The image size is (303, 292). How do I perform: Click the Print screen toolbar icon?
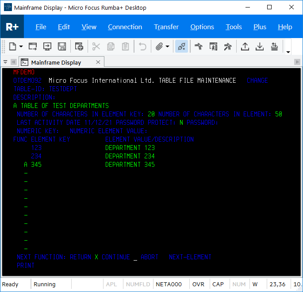(79, 46)
